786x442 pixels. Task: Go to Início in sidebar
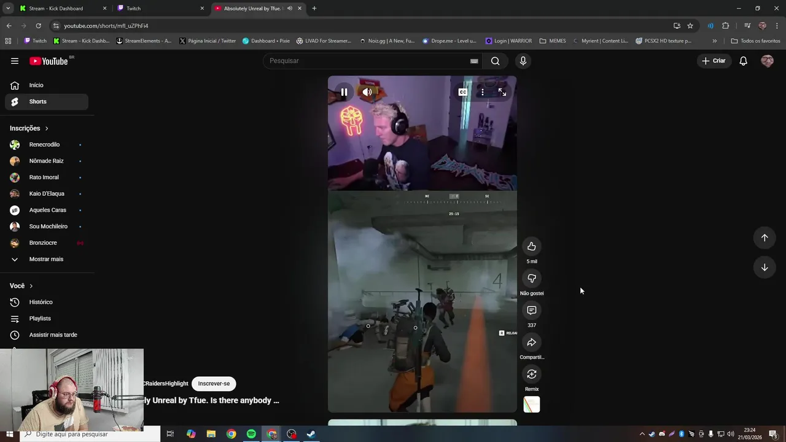click(x=47, y=85)
